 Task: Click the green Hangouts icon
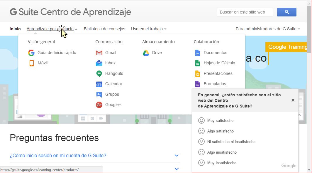coord(99,73)
